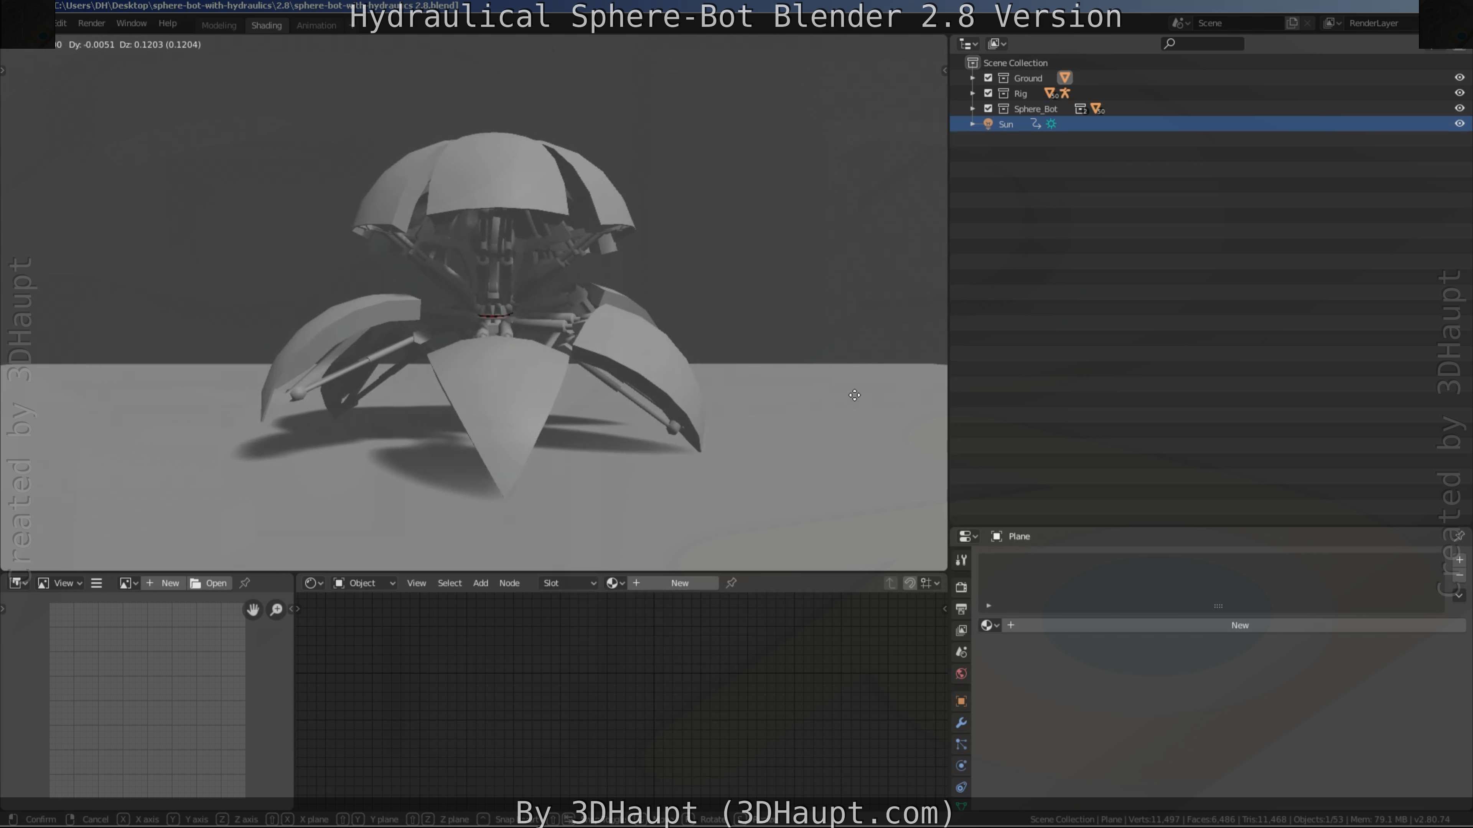Go to parent node tree icon
This screenshot has width=1473, height=828.
(890, 583)
